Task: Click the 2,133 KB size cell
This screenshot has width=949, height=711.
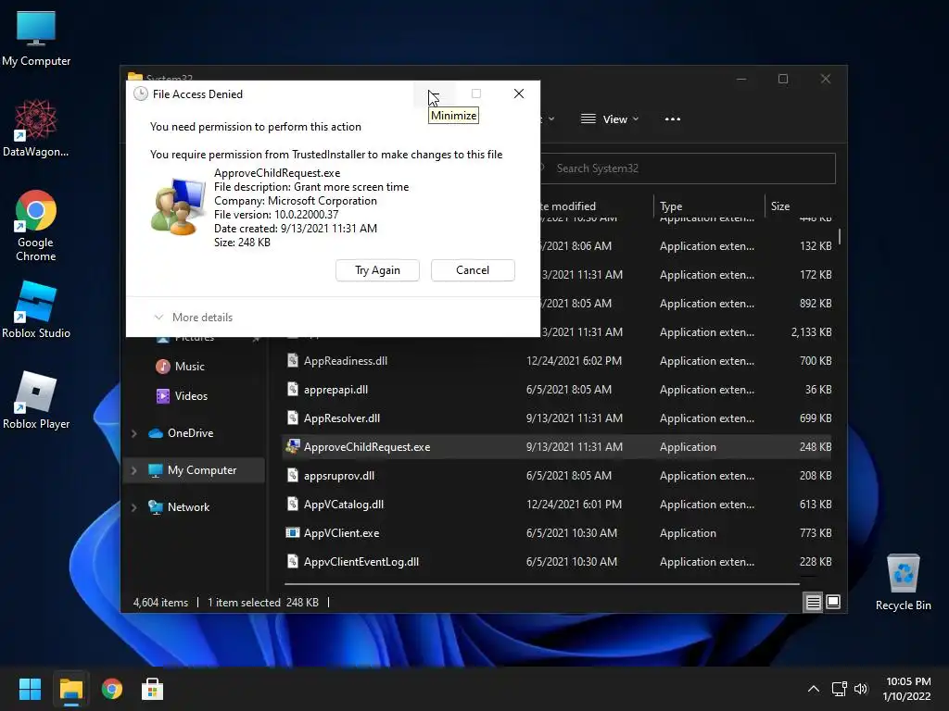Action: click(811, 332)
